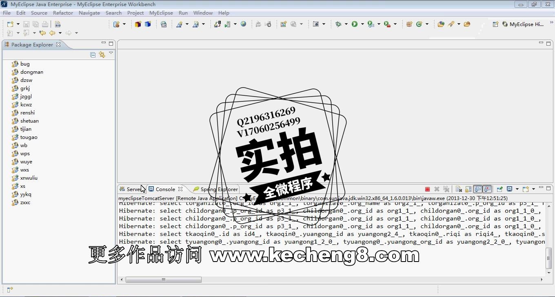The height and width of the screenshot is (297, 555).
Task: Click the 2.0 web service toolbar icon
Action: 164,24
